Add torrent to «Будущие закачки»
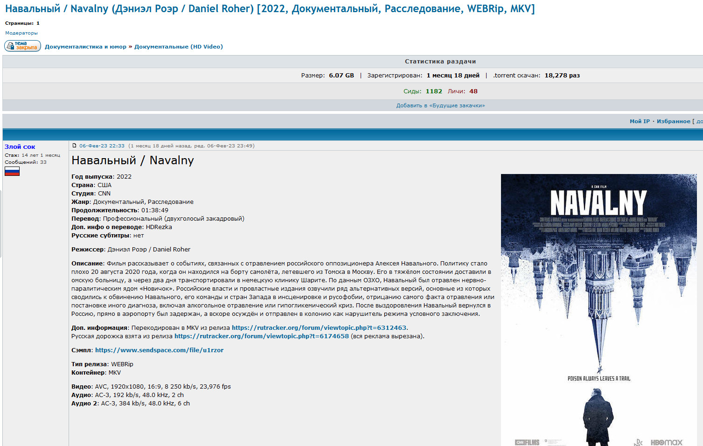This screenshot has width=703, height=446. [x=440, y=105]
